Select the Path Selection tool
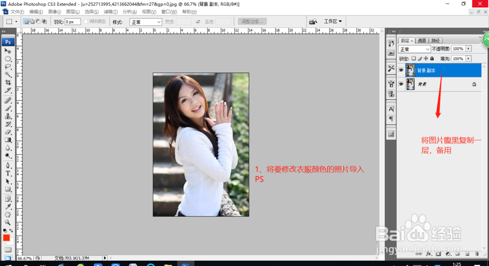The width and height of the screenshot is (489, 266). 8,181
